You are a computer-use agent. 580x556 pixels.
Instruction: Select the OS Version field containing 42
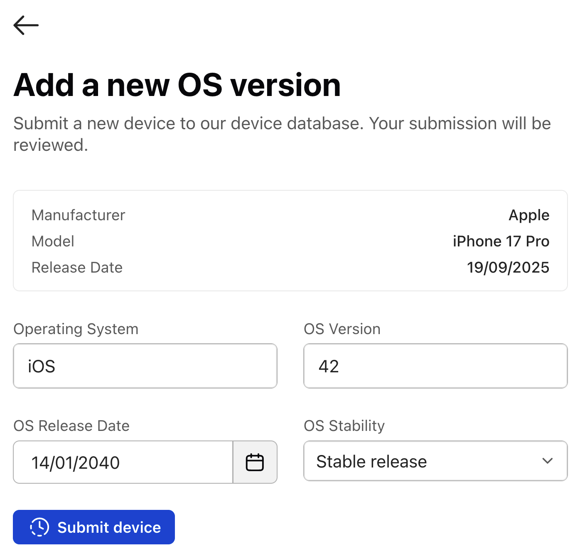point(435,366)
